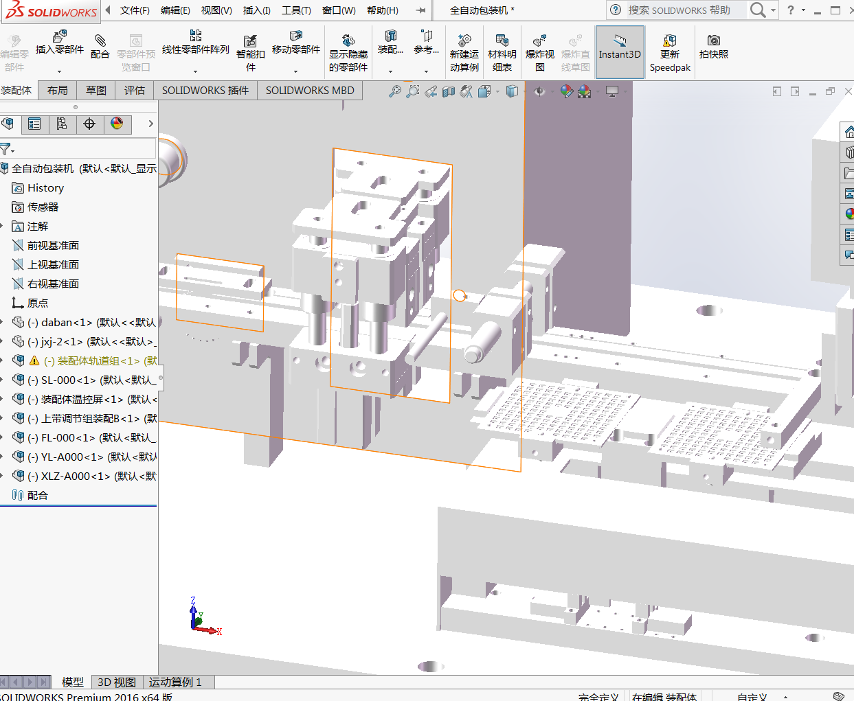This screenshot has height=701, width=854.
Task: Open the PropertyManager tab icon
Action: [34, 124]
